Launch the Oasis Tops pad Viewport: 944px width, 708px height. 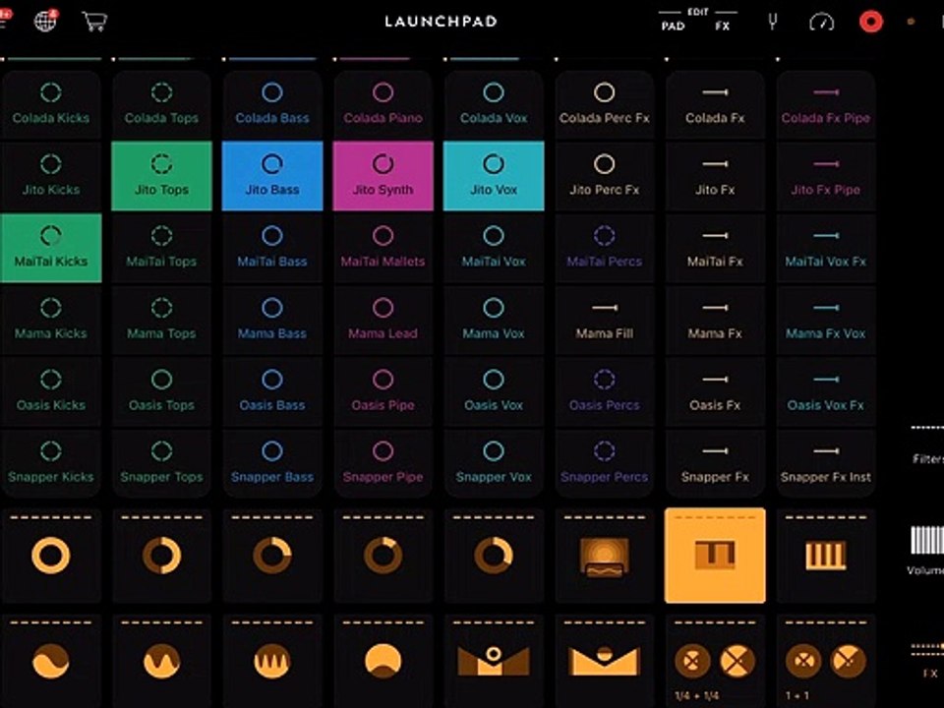(x=161, y=391)
